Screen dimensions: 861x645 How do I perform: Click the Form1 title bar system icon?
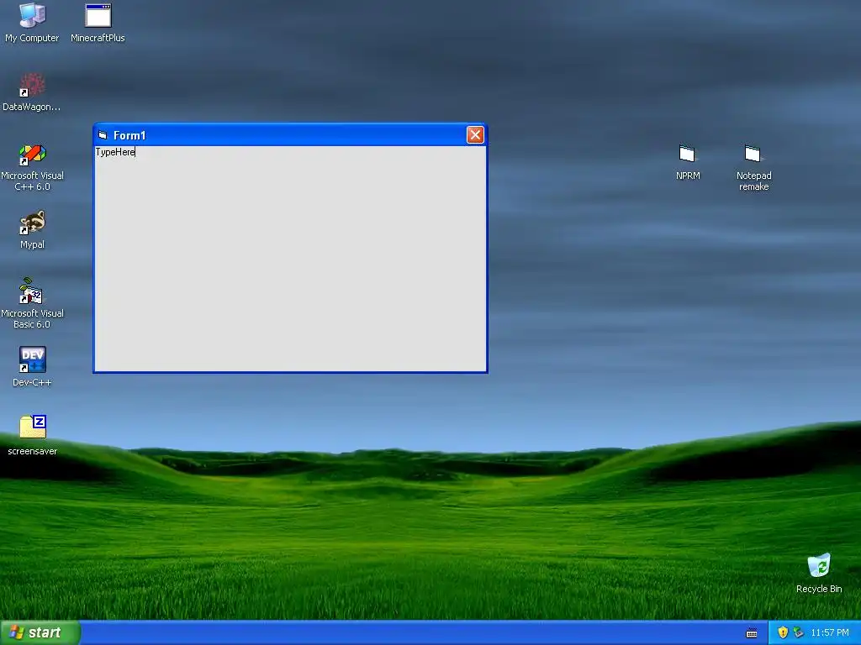[103, 135]
